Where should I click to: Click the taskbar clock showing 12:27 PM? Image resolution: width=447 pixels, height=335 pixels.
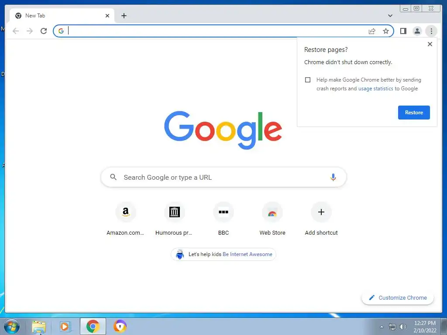click(425, 327)
